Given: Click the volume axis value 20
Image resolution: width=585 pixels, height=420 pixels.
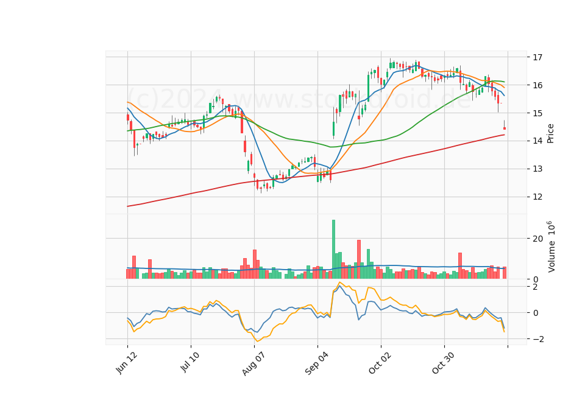Looking at the screenshot, I should (x=537, y=239).
